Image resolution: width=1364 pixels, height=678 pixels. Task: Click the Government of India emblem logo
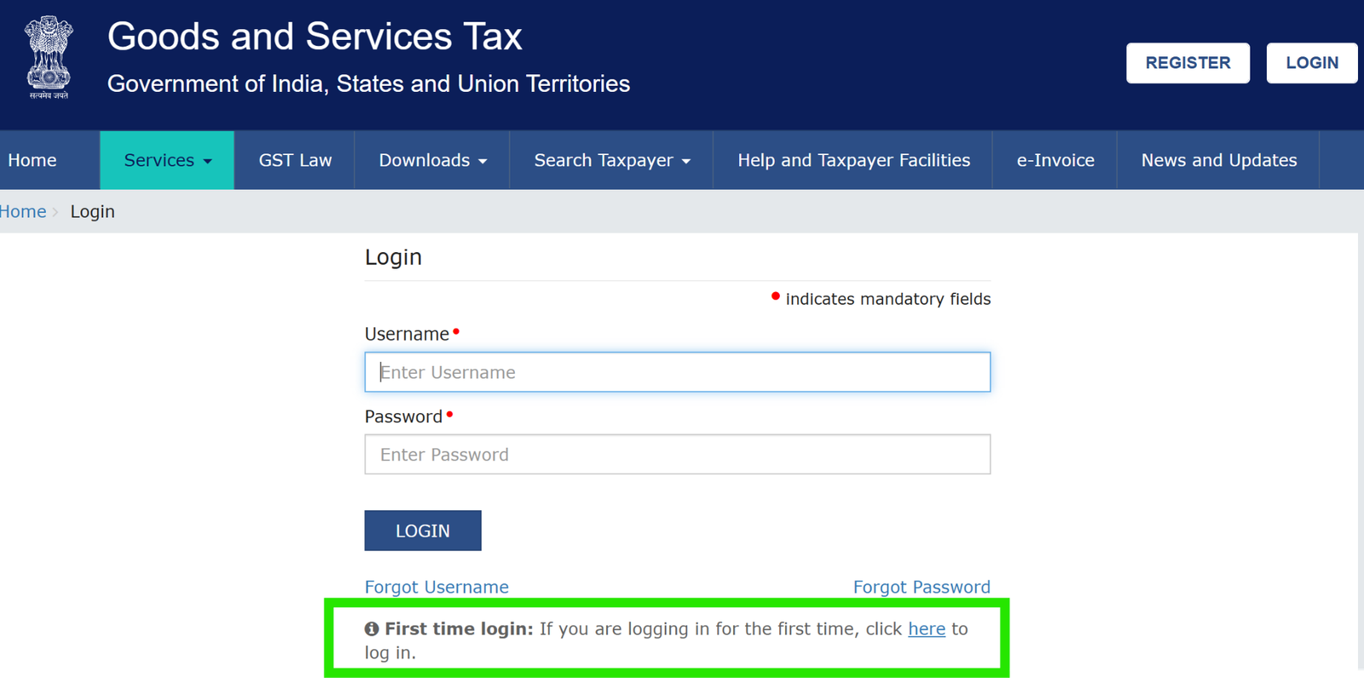49,57
